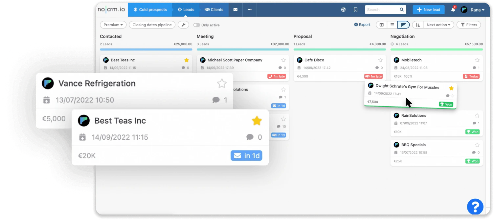Click the help question mark button
This screenshot has width=494, height=220.
point(475,207)
